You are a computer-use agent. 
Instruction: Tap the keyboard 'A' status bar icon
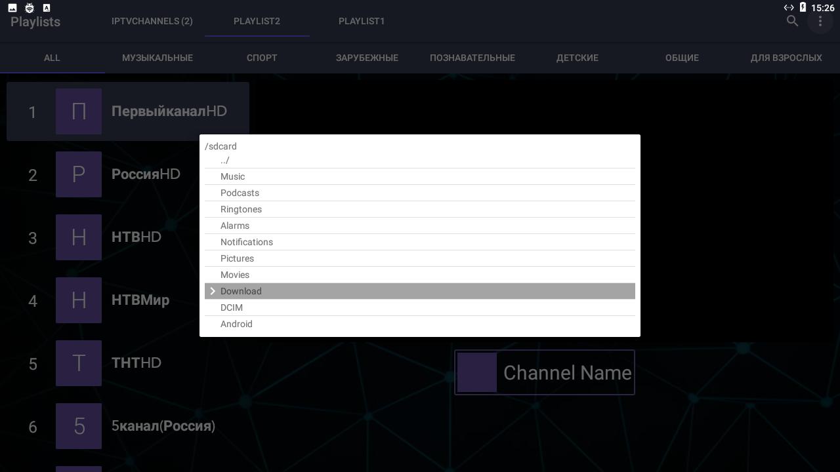47,8
